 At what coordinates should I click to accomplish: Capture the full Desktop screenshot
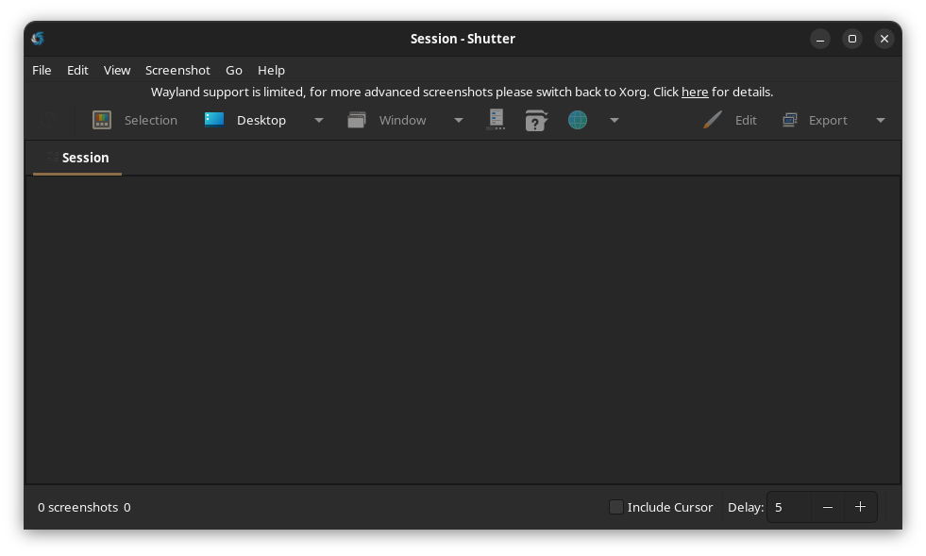pyautogui.click(x=245, y=120)
